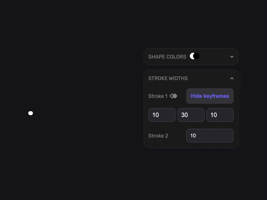Viewport: 267px width, 200px height.
Task: Click blank space inside Shape Colors header
Action: tap(215, 57)
